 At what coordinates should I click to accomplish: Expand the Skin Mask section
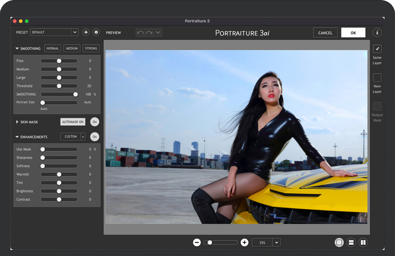[x=17, y=122]
